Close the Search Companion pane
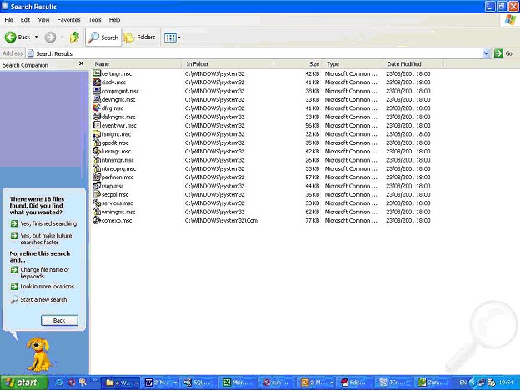 pyautogui.click(x=81, y=63)
